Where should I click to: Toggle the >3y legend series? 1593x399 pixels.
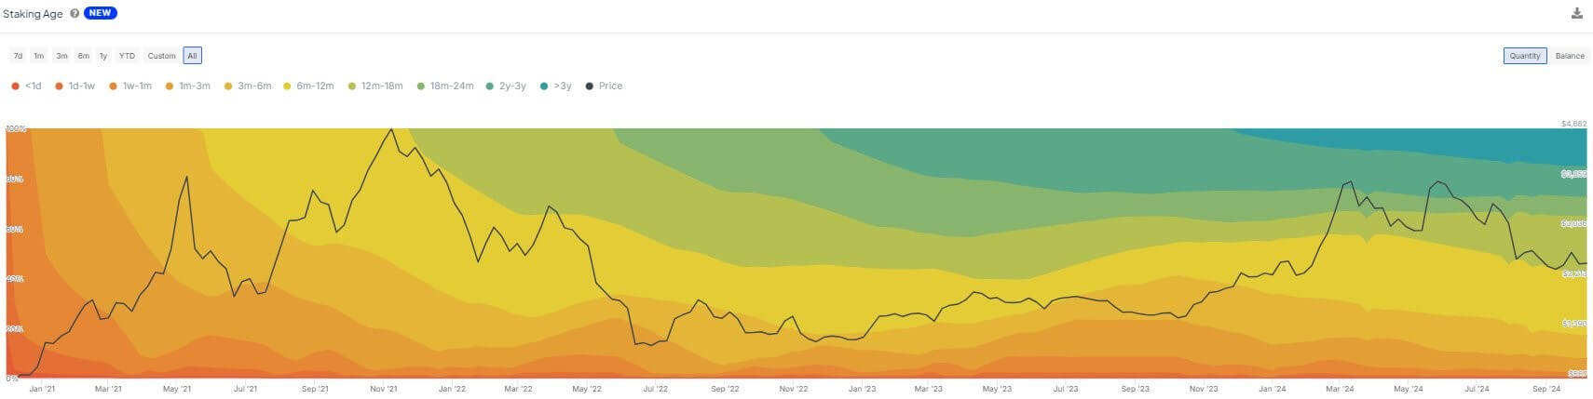point(556,86)
